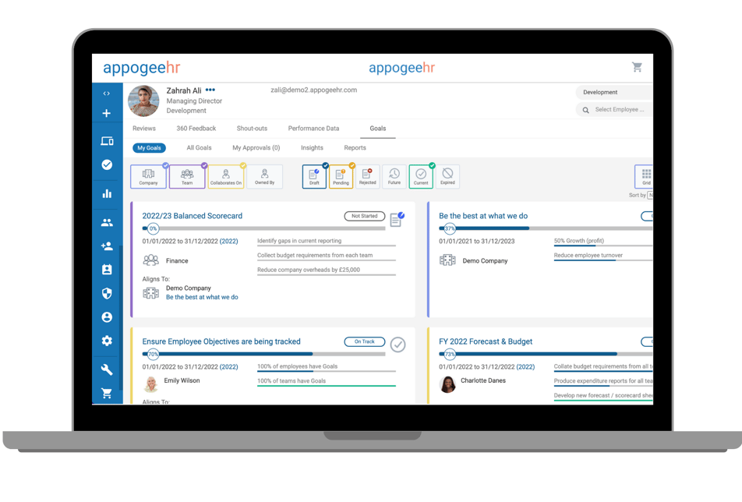Switch to the 360 Feedback tab
The width and height of the screenshot is (742, 502).
click(196, 128)
